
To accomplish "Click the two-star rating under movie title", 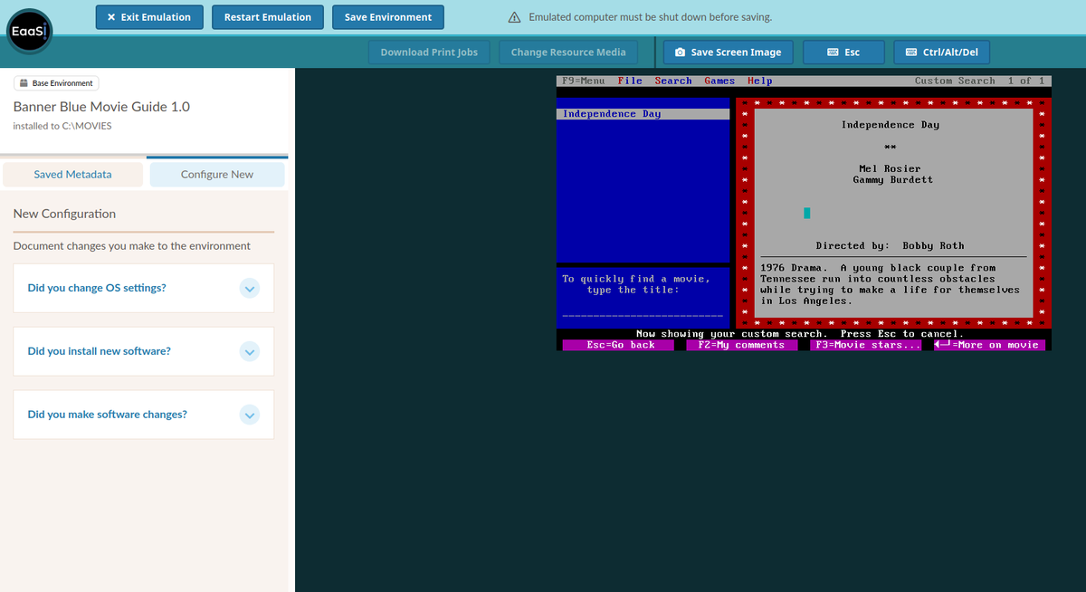I will point(890,148).
